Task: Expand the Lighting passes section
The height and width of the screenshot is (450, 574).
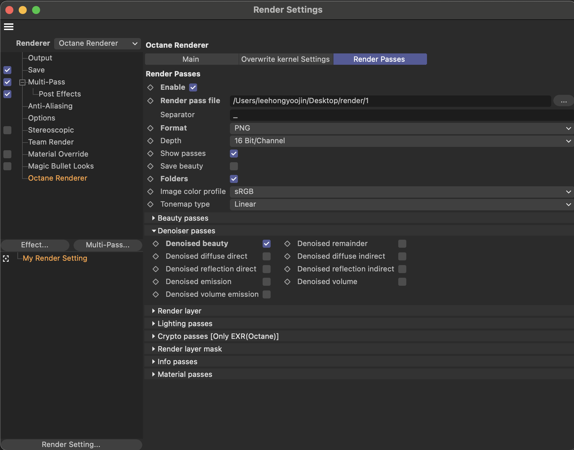Action: tap(154, 323)
